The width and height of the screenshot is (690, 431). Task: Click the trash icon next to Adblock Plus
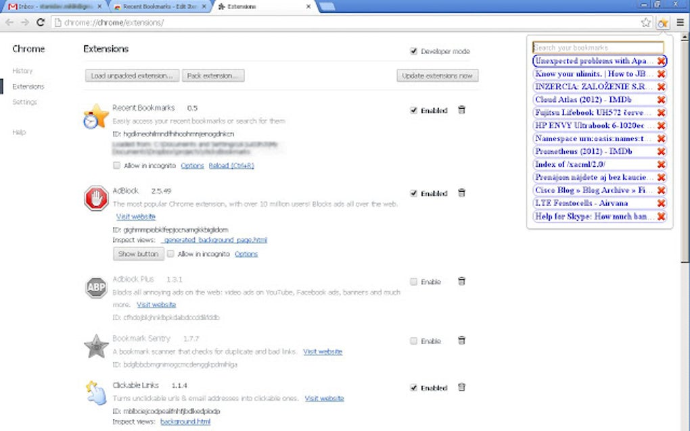[461, 282]
